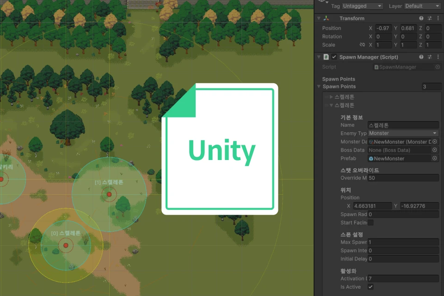Click the spawn Position Y field -16.92776
This screenshot has width=444, height=296.
(419, 206)
